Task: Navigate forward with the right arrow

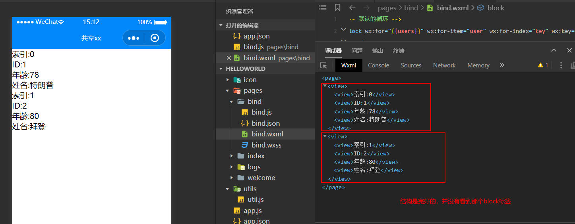Action: 366,8
